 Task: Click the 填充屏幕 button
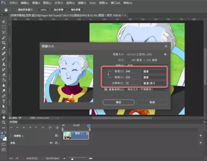(76, 10)
